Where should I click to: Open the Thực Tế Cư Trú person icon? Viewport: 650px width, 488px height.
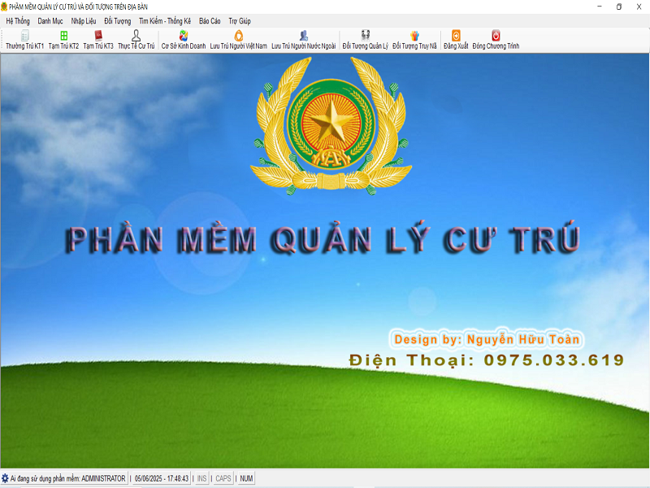pos(136,35)
